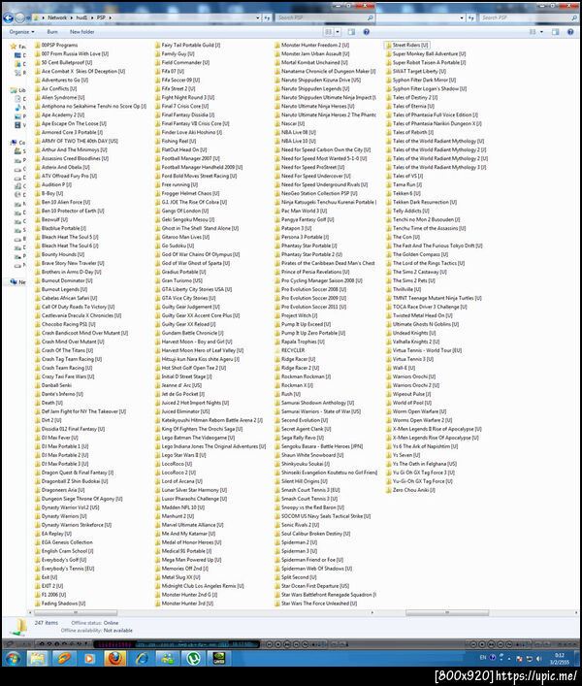The width and height of the screenshot is (582, 686).
Task: Select Fairy Tail Portable Guild [J] folder
Action: point(187,45)
